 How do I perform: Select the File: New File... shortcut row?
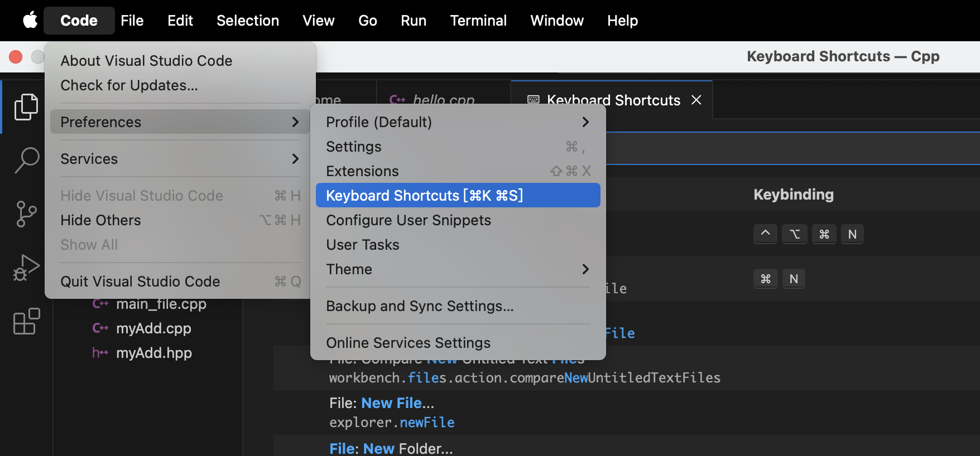tap(626, 413)
